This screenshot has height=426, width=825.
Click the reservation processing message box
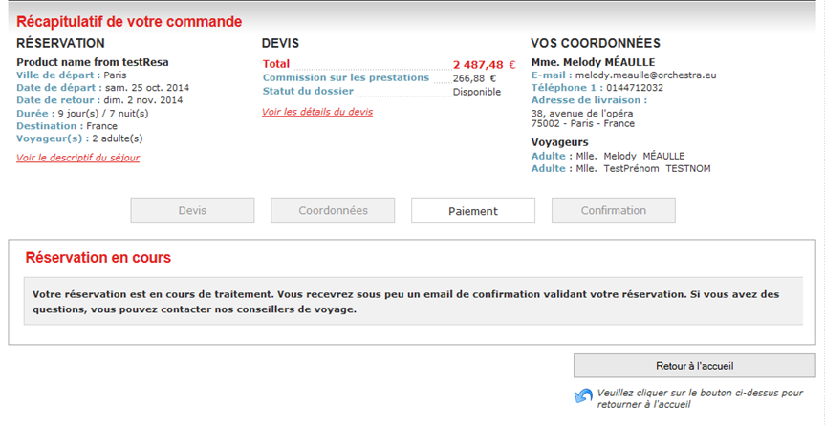[x=413, y=302]
